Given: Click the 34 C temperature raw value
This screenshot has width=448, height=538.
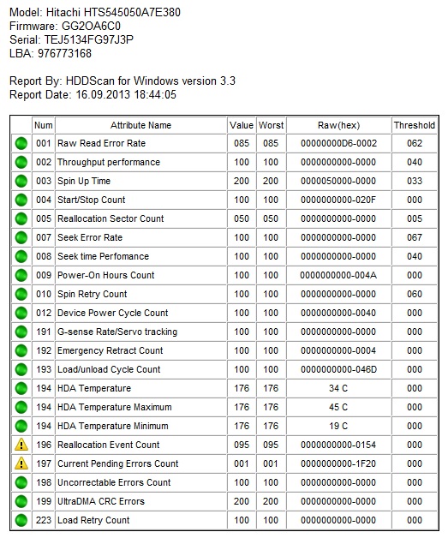Looking at the screenshot, I should pos(338,388).
